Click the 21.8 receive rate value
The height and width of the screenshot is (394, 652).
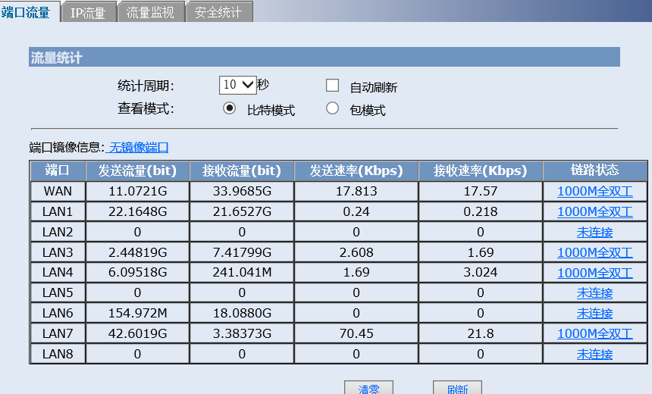tap(480, 333)
